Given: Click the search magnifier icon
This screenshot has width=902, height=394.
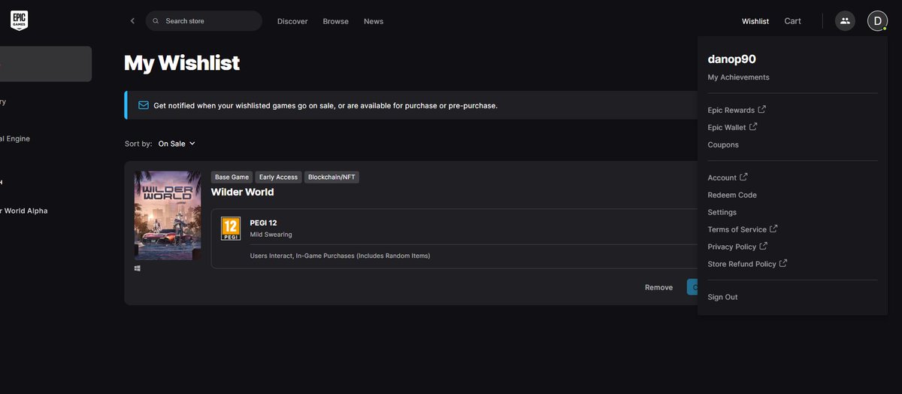Looking at the screenshot, I should tap(156, 21).
